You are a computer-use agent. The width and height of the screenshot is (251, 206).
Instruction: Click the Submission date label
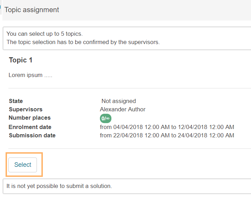point(32,135)
